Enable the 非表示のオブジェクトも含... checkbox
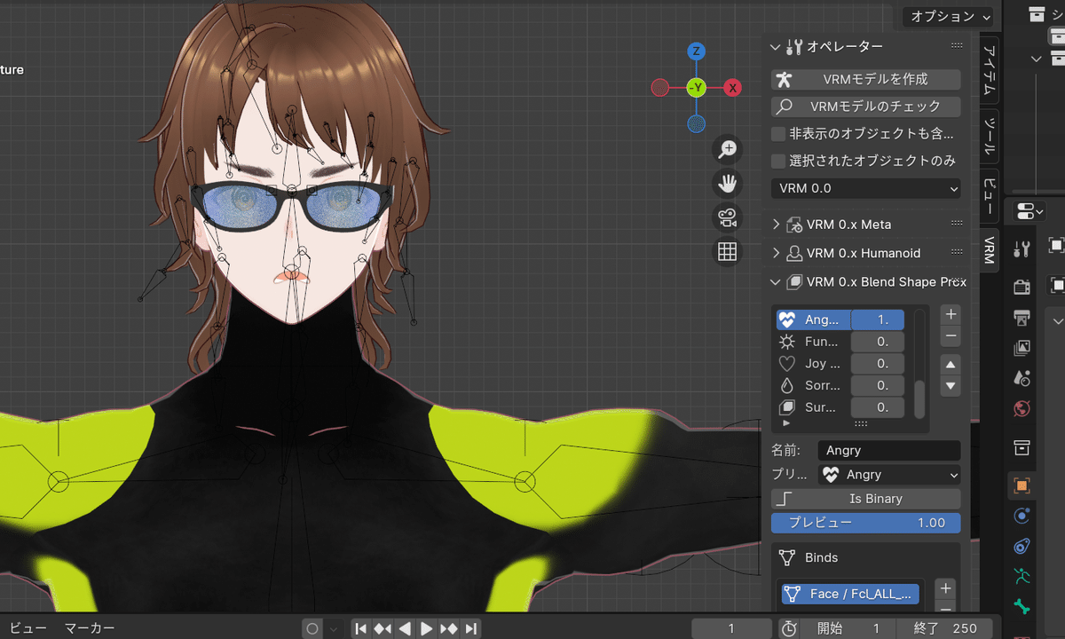The image size is (1065, 639). pos(778,134)
